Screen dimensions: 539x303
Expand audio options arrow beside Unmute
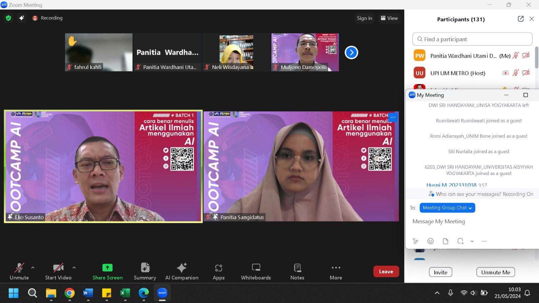click(33, 268)
